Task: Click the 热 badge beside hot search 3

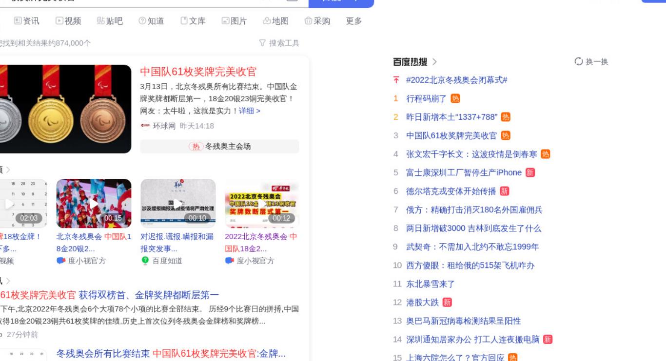Action: pos(506,136)
